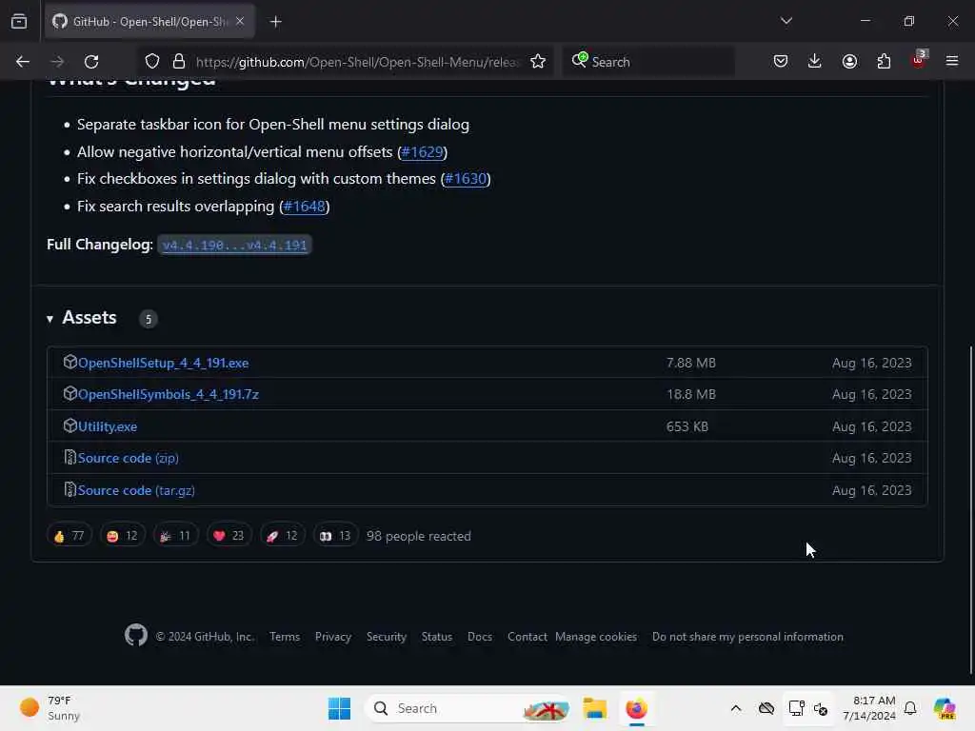The width and height of the screenshot is (975, 731).
Task: Bookmark this page with the star icon
Action: (x=538, y=62)
